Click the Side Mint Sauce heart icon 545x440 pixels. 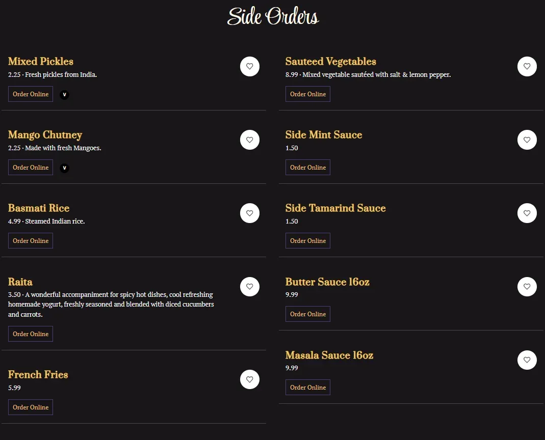[x=527, y=140]
